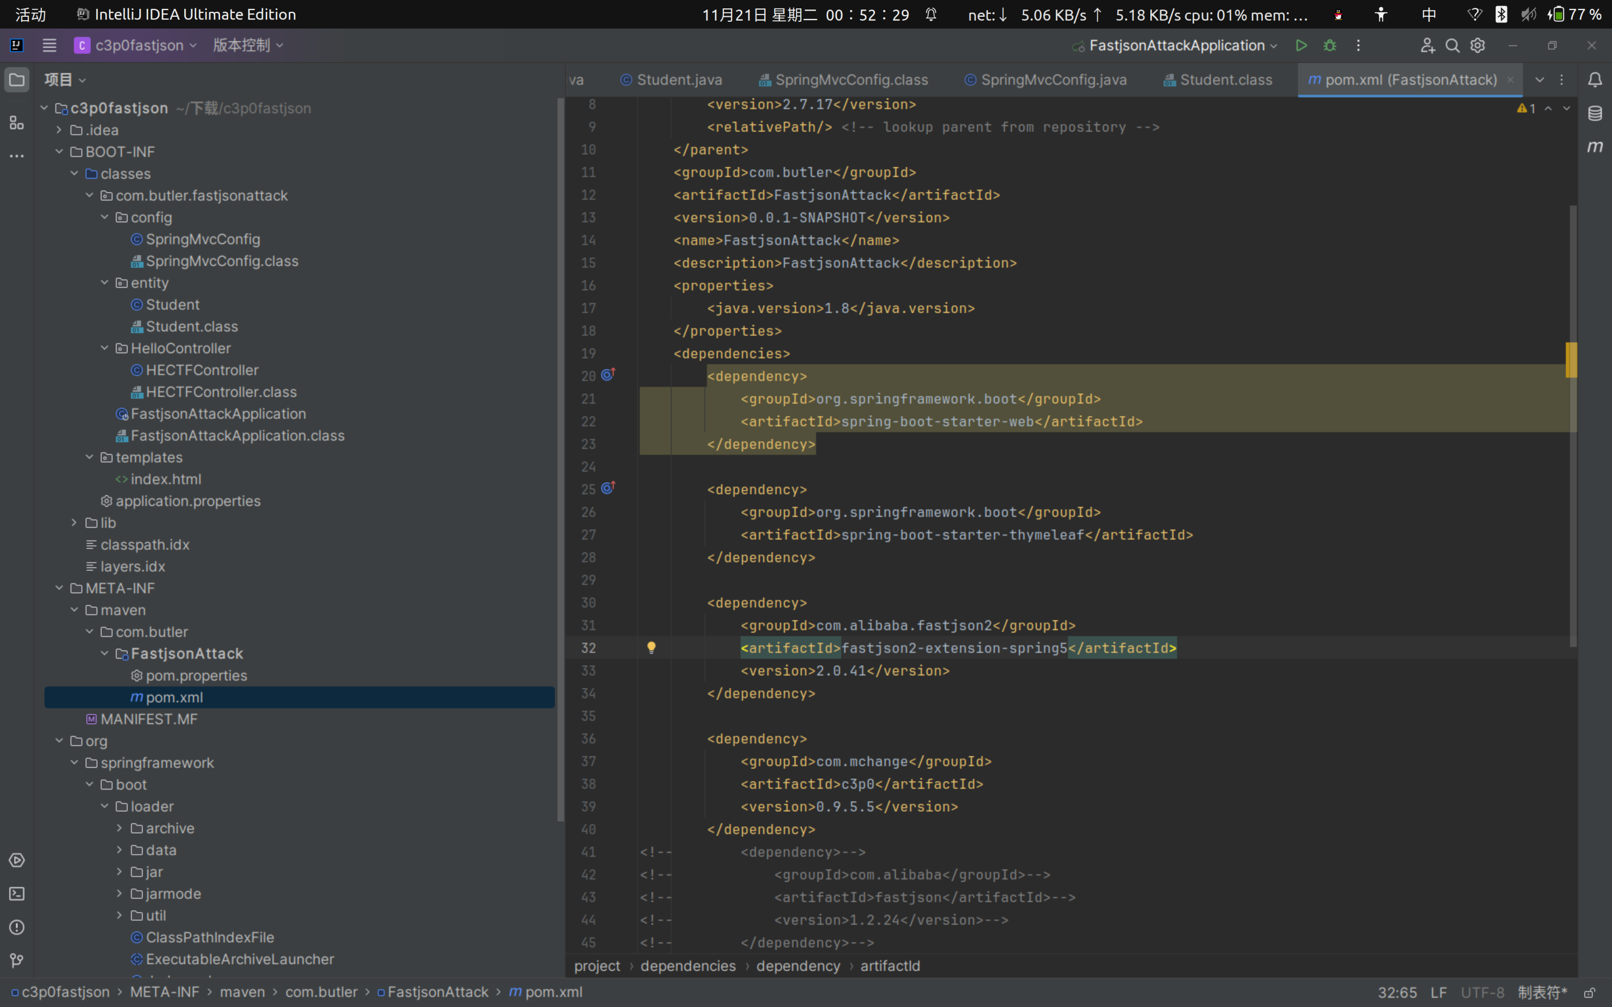The height and width of the screenshot is (1007, 1612).
Task: Expand the META-INF folder tree
Action: tap(59, 587)
